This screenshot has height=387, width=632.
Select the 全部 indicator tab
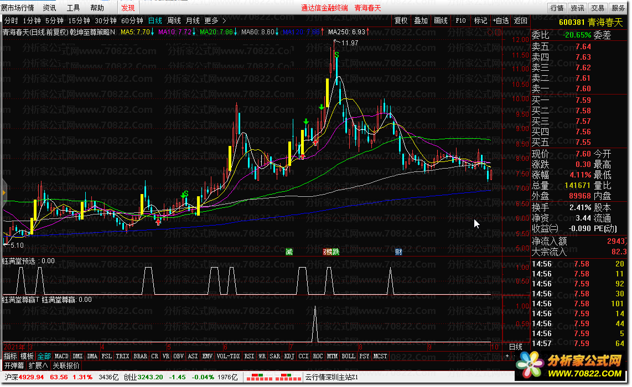pos(44,356)
